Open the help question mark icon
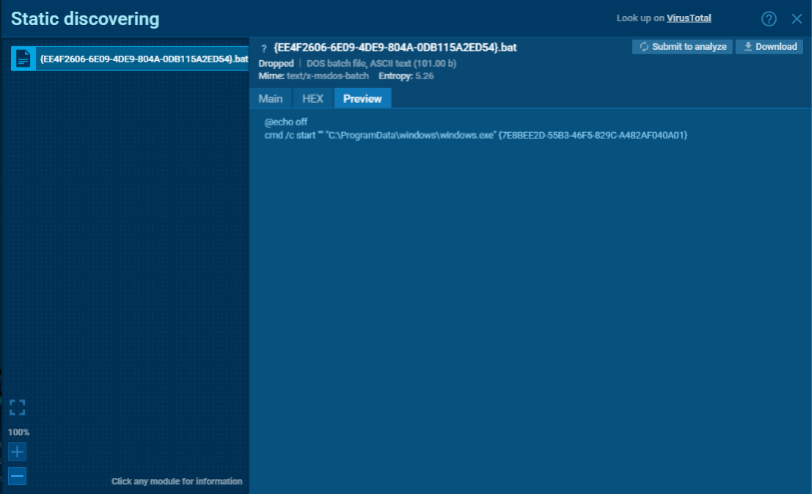Viewport: 812px width, 494px height. pos(768,19)
